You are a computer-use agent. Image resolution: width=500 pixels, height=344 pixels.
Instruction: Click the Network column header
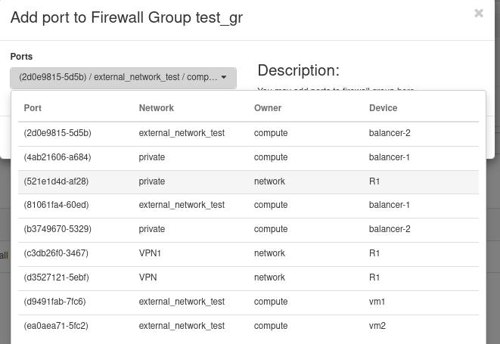click(156, 108)
